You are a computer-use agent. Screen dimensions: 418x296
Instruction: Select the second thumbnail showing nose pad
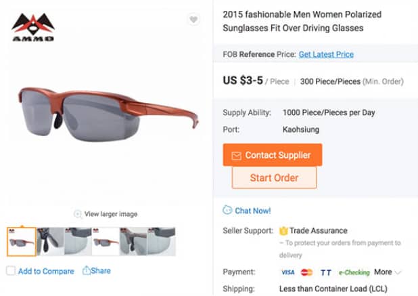pyautogui.click(x=50, y=241)
